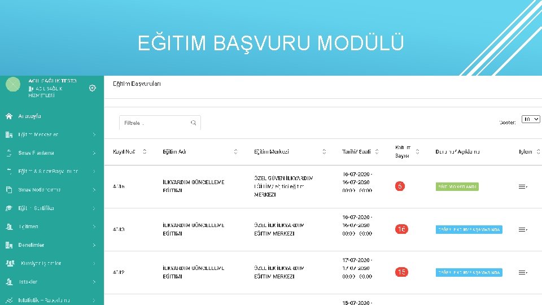Click the Denetimler building icon

(x=9, y=245)
